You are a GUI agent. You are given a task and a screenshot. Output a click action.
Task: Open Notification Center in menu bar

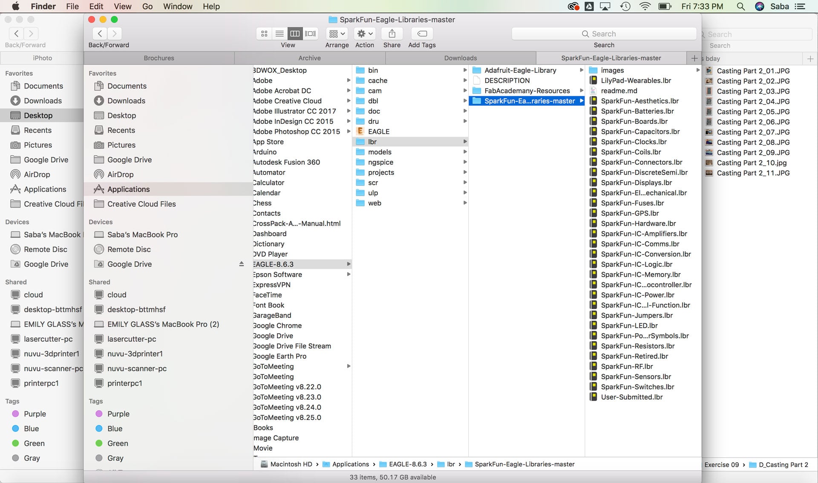click(x=800, y=6)
